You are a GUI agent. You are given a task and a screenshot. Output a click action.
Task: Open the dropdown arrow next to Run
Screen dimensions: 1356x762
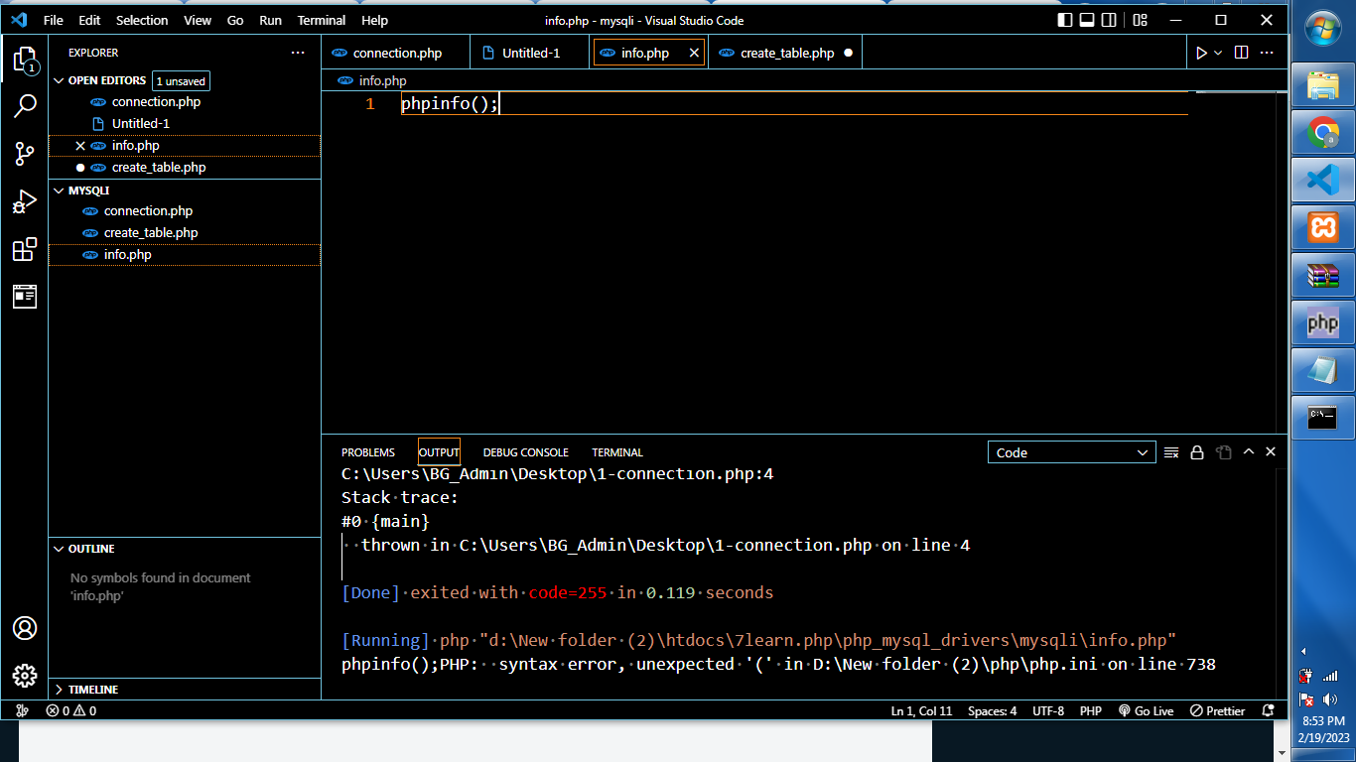pos(1218,53)
